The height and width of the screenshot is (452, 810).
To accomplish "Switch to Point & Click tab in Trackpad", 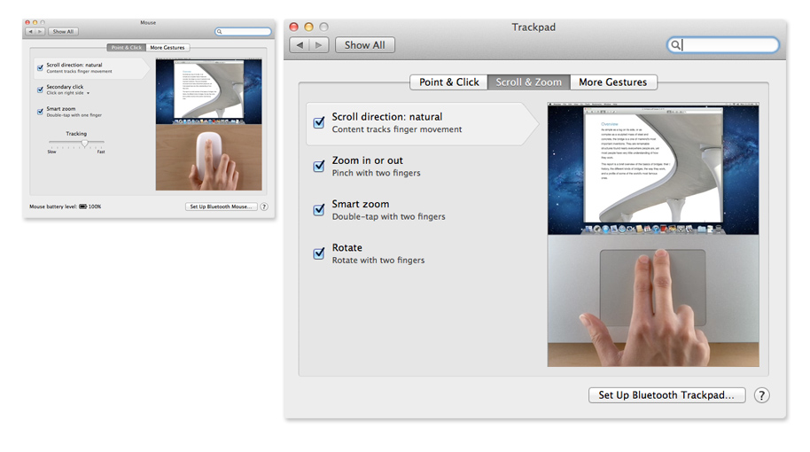I will tap(449, 82).
